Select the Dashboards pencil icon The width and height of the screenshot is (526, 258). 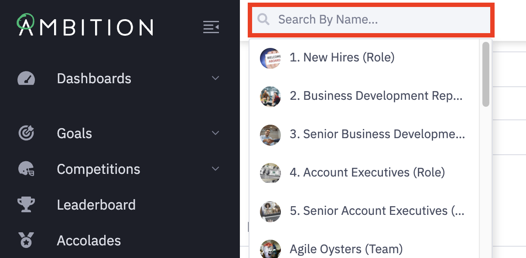(x=25, y=78)
